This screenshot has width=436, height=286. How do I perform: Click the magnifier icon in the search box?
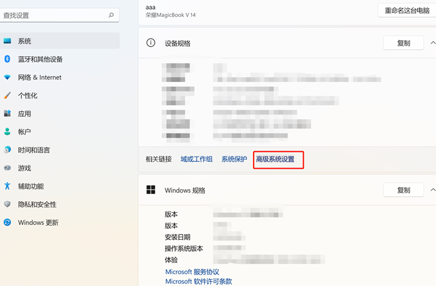(111, 15)
